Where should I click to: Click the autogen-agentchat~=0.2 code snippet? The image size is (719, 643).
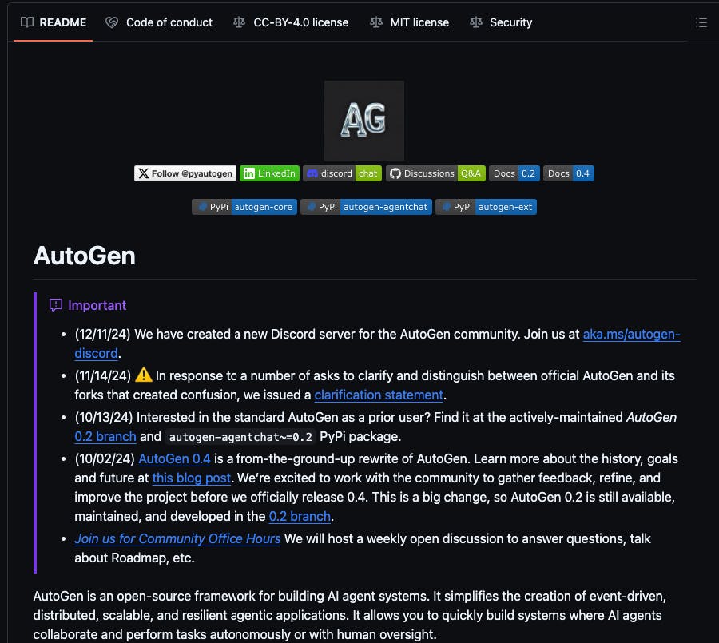[240, 437]
